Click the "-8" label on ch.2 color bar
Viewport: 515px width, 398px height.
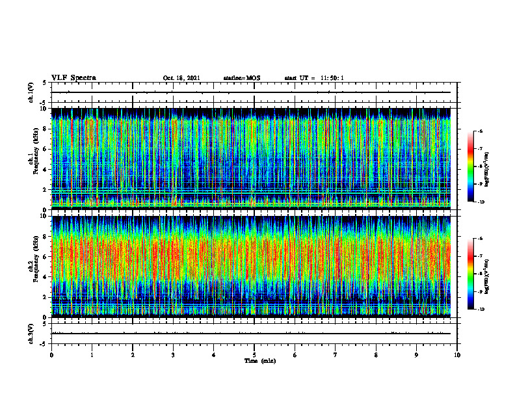coord(480,274)
